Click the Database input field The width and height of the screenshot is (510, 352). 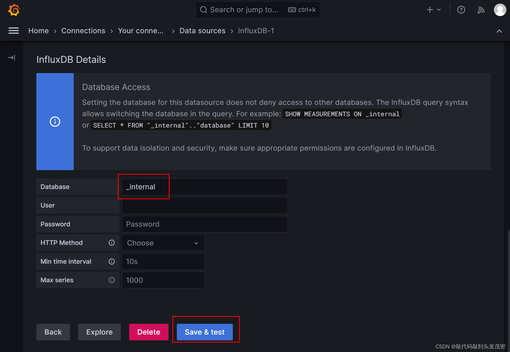coord(205,187)
